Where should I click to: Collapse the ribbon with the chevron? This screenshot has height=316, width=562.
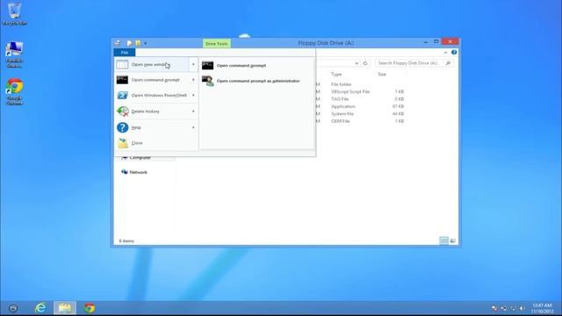(x=445, y=53)
